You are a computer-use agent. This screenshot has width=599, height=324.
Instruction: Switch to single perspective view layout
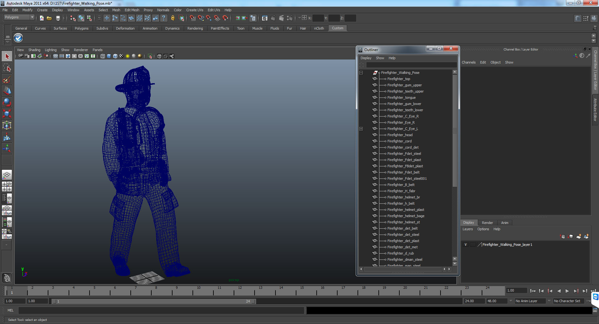(x=7, y=175)
